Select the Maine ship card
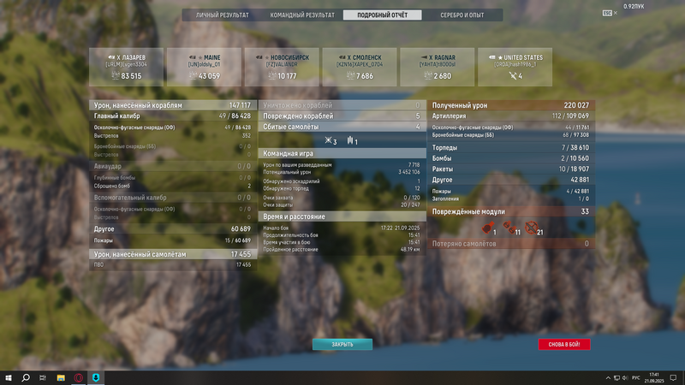 204,67
